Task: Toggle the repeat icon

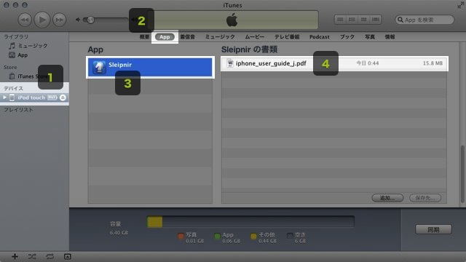Action: click(x=50, y=257)
